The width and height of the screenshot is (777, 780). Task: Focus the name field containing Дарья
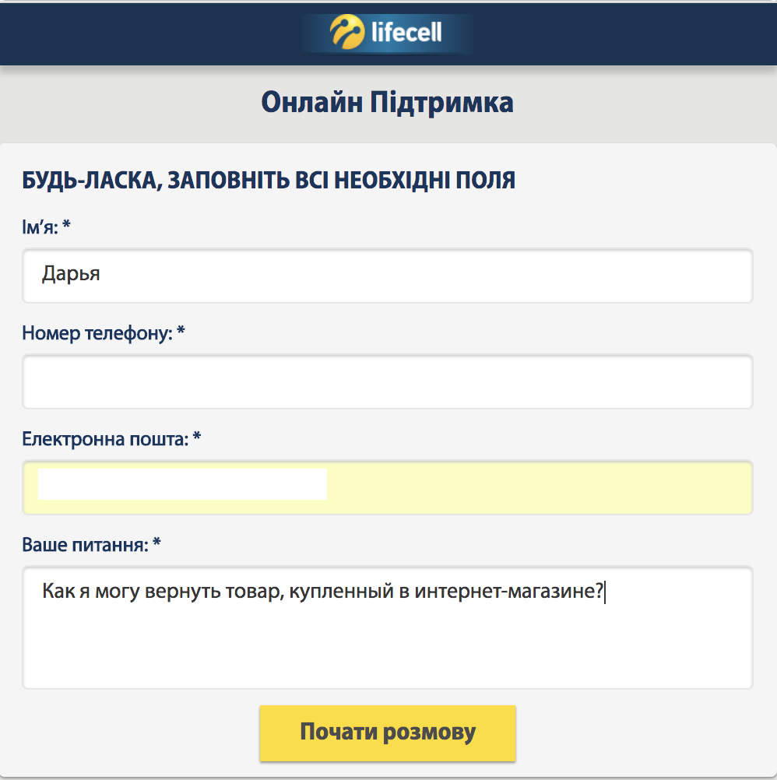tap(388, 276)
